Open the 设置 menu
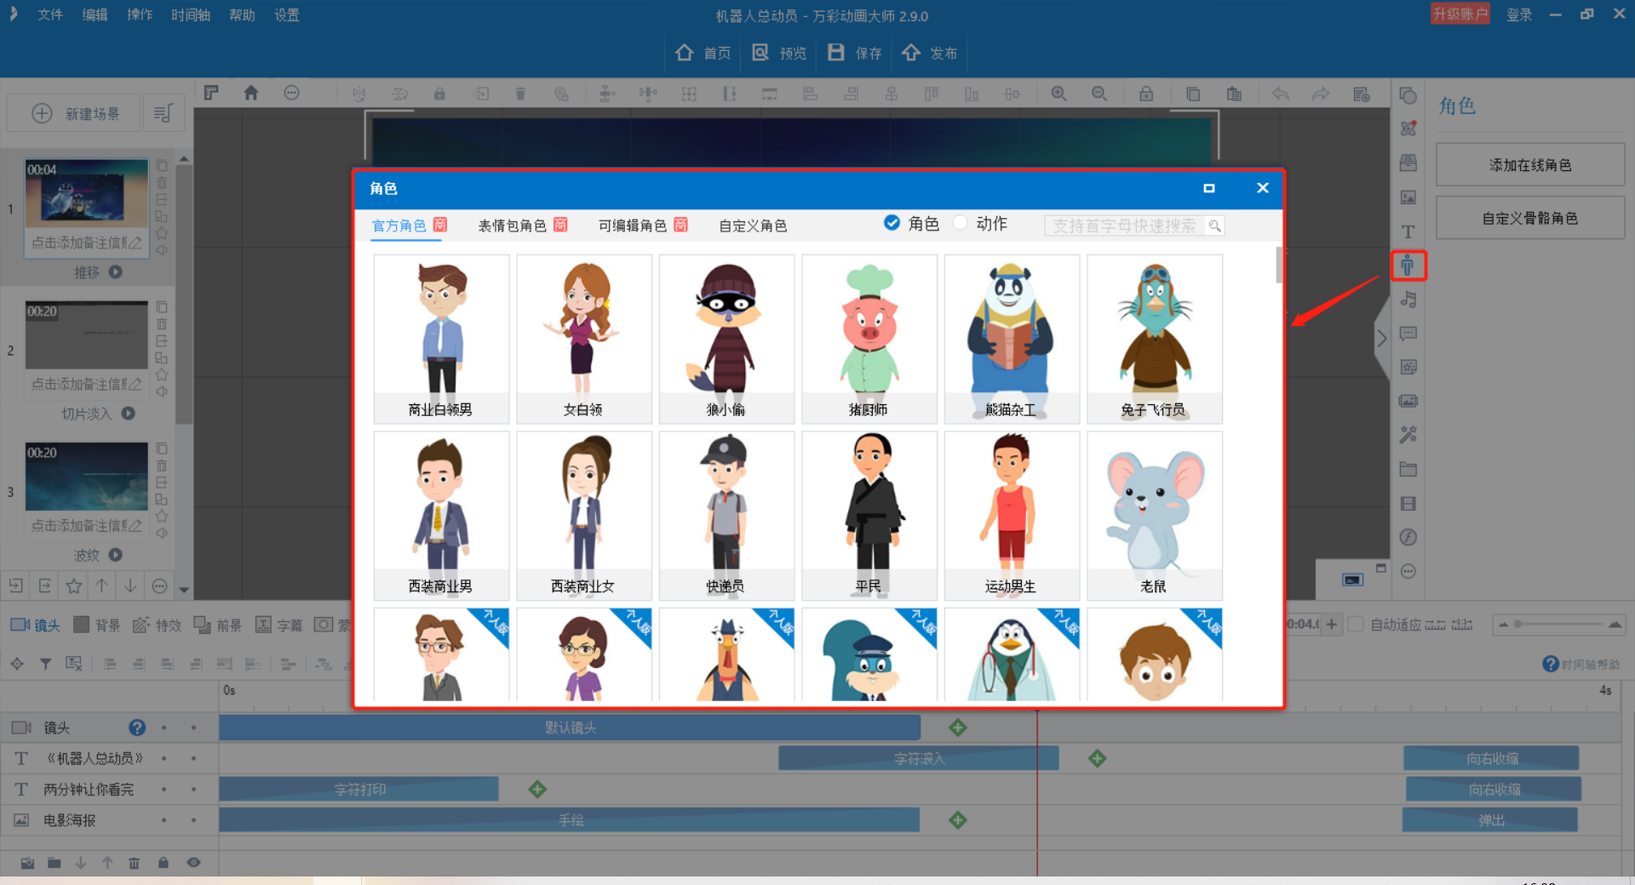The height and width of the screenshot is (885, 1635). [x=287, y=15]
